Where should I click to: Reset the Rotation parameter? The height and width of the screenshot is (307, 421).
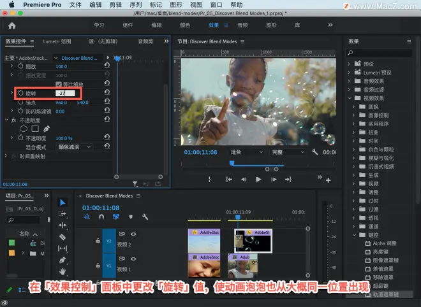pyautogui.click(x=107, y=92)
